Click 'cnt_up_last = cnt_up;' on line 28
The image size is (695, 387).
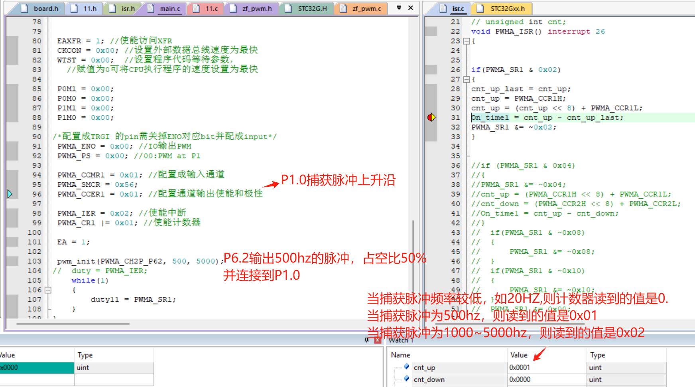coord(521,89)
